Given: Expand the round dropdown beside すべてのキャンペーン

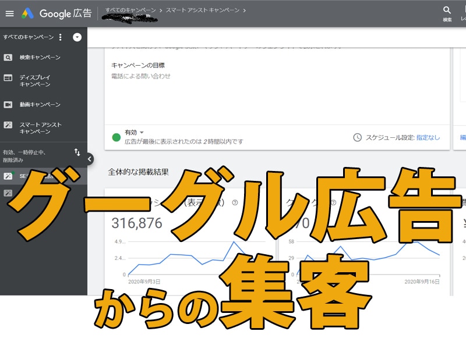Looking at the screenshot, I should coord(77,37).
